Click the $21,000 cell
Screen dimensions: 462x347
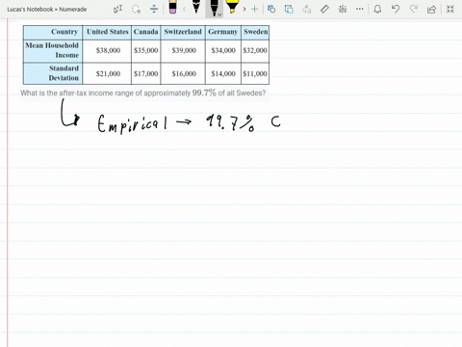[x=108, y=73]
